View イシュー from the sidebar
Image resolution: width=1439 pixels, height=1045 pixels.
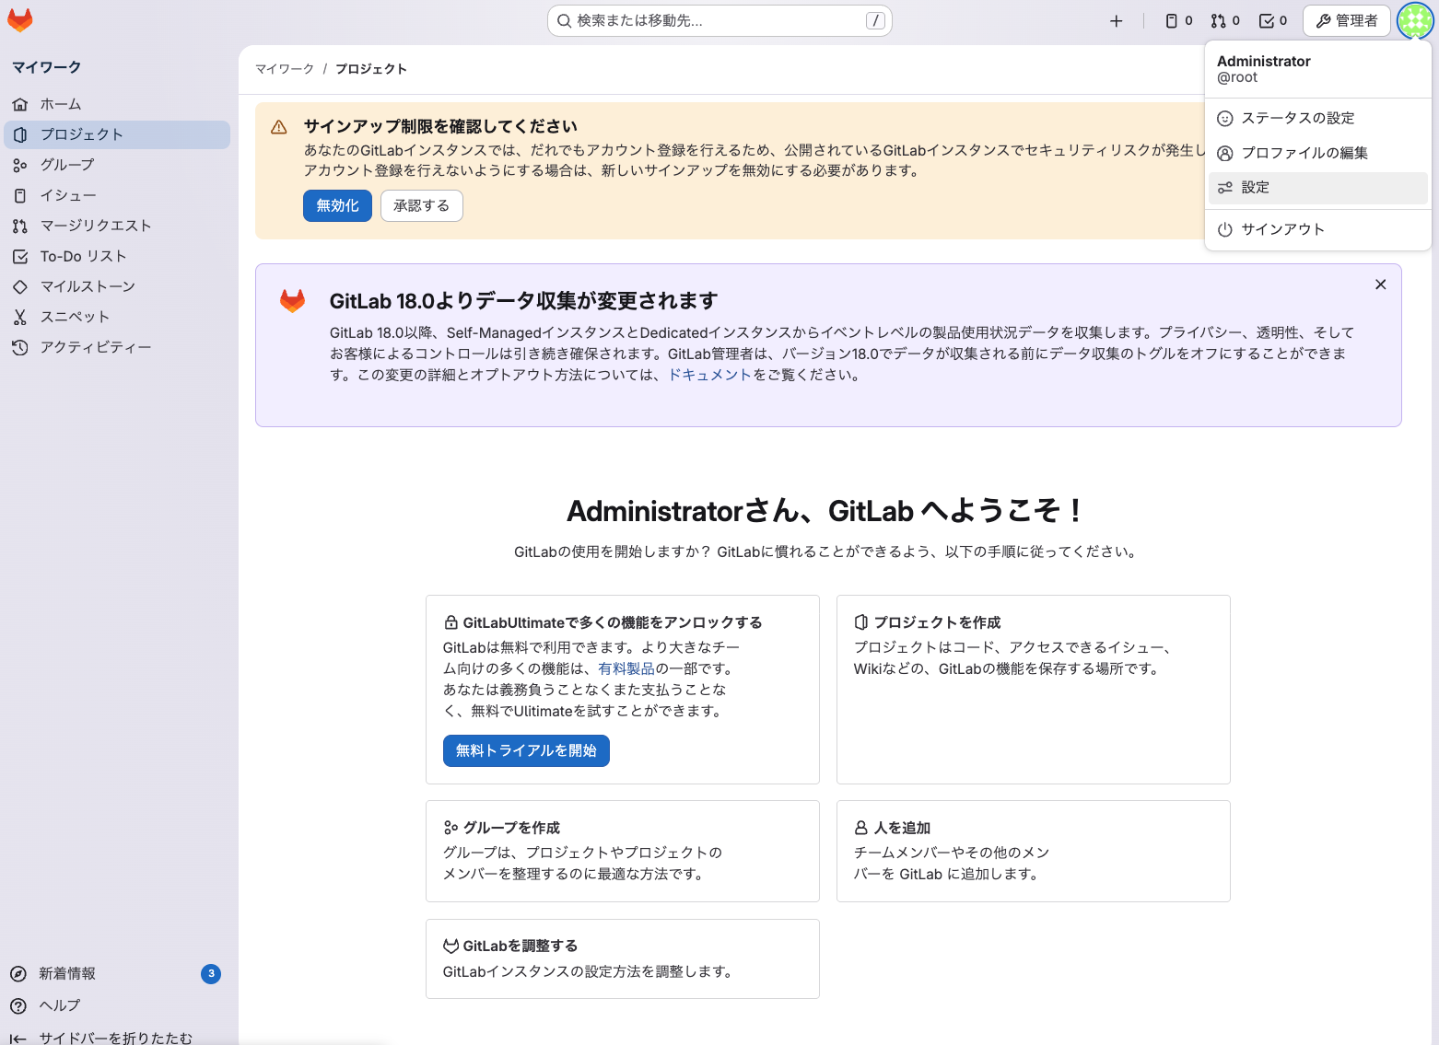point(67,195)
